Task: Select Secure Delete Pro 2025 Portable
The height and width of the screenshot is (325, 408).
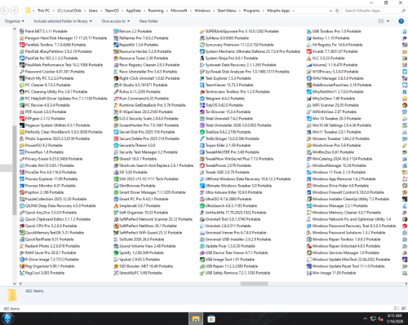Action: [146, 138]
